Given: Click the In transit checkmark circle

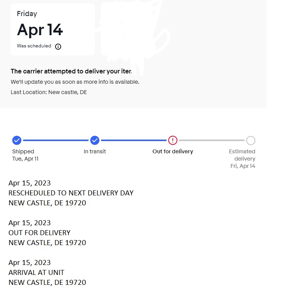Looking at the screenshot, I should [95, 140].
